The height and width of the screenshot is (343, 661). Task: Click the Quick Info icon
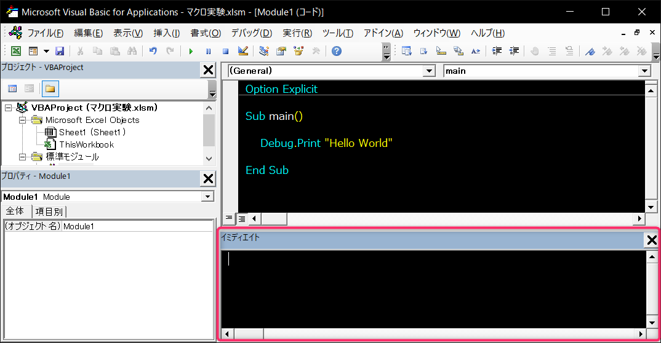pyautogui.click(x=441, y=52)
